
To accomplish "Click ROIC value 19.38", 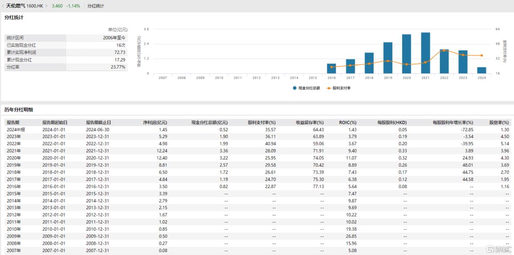I will [x=351, y=229].
